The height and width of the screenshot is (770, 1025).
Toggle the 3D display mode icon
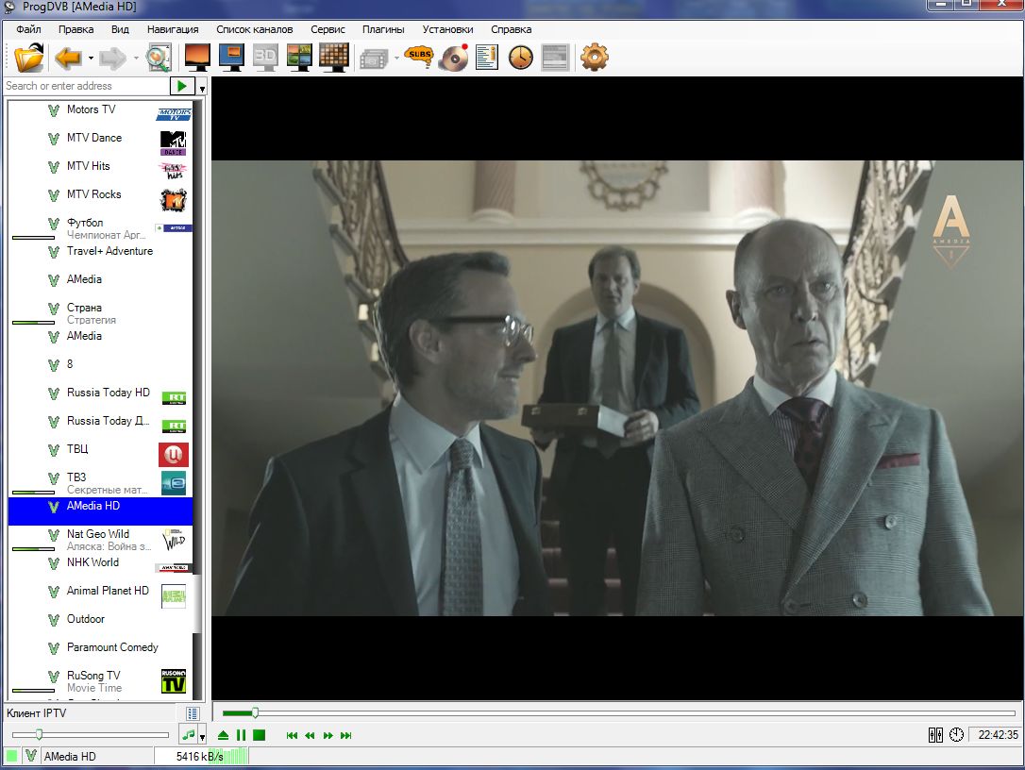tap(265, 58)
